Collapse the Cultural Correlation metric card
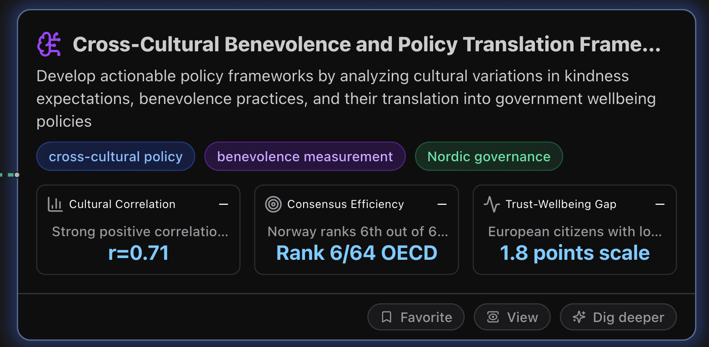This screenshot has width=709, height=347. pyautogui.click(x=224, y=204)
